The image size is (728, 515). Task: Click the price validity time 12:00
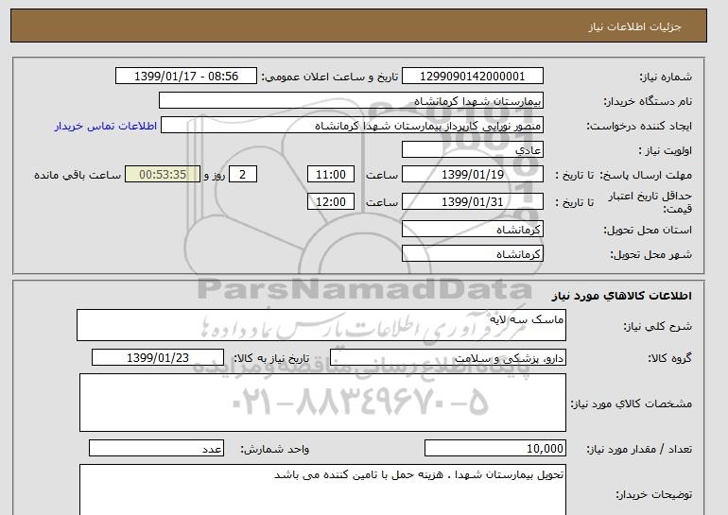coord(331,202)
